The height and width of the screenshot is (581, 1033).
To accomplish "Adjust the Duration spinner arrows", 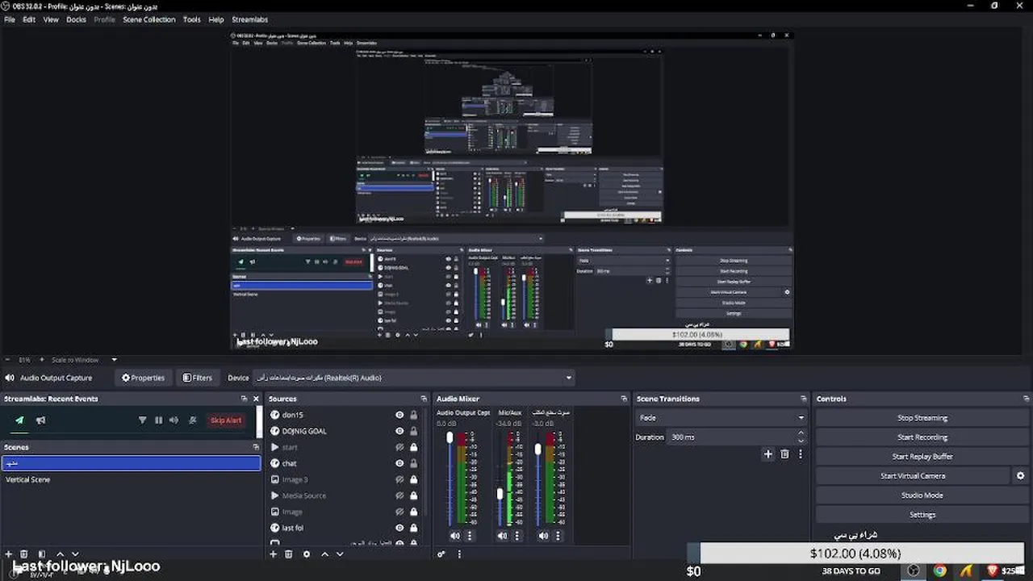I will click(801, 437).
